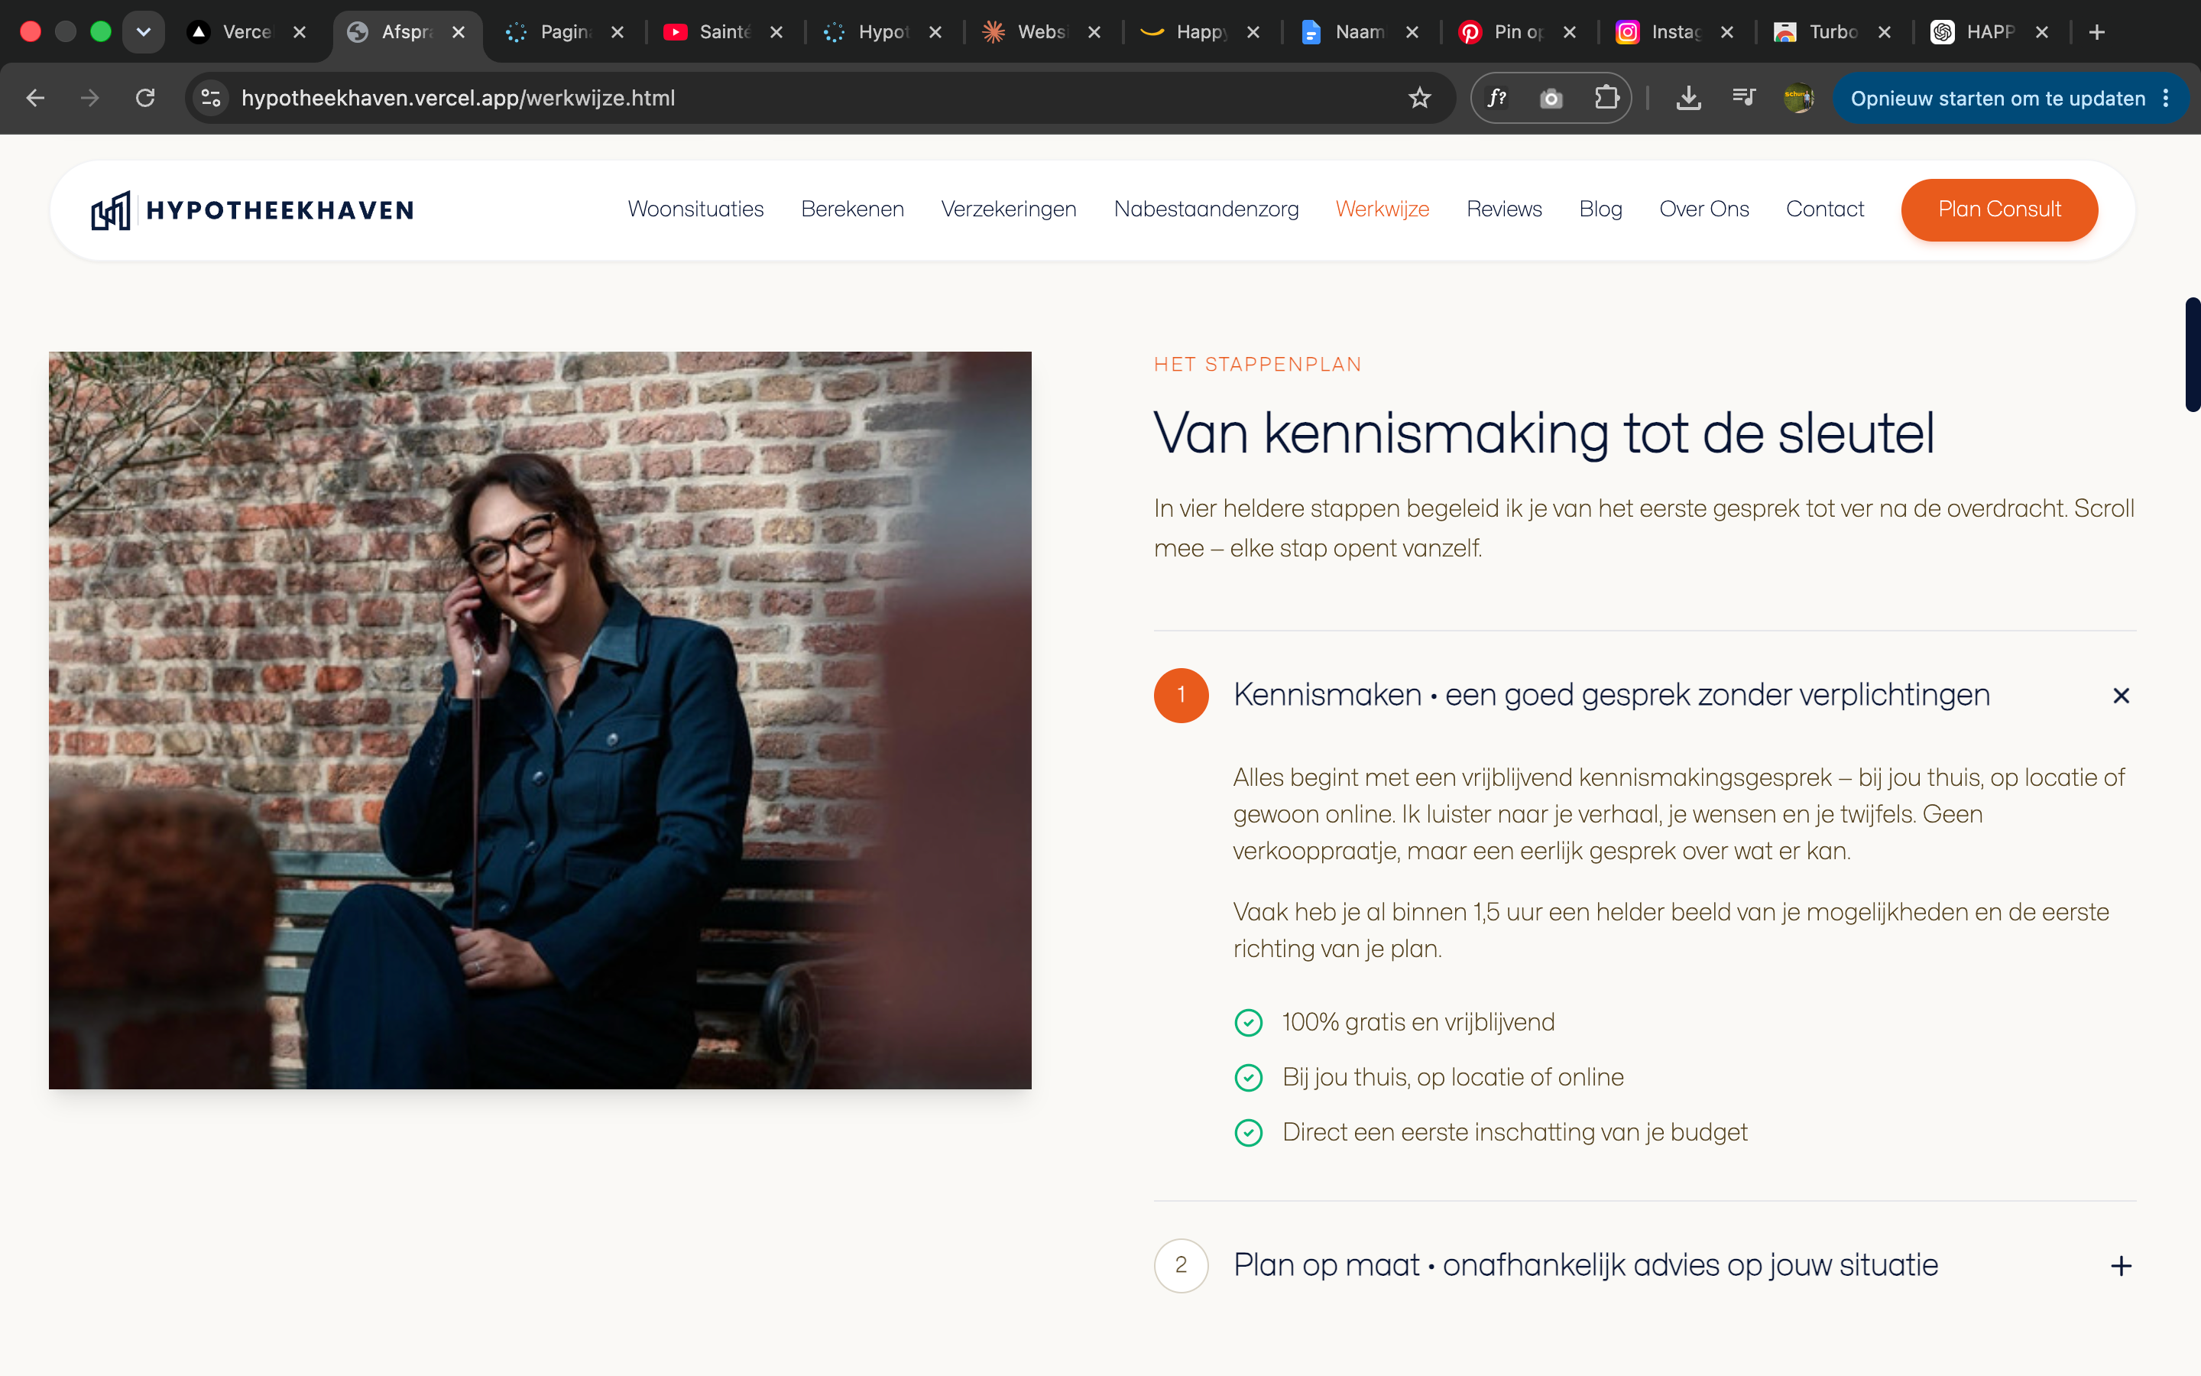
Task: Click the heading Van kennismaking tot de sleutel
Action: point(1544,433)
